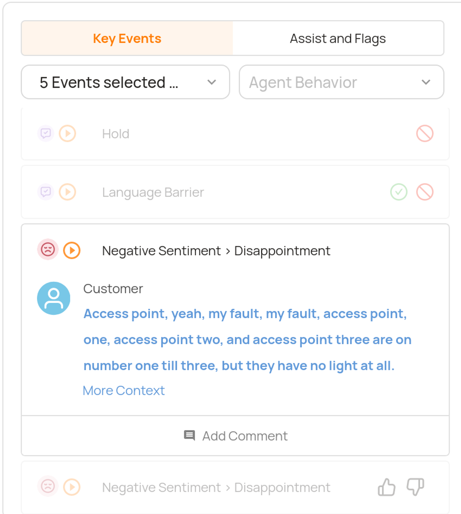Click the Add Comment button

[235, 436]
